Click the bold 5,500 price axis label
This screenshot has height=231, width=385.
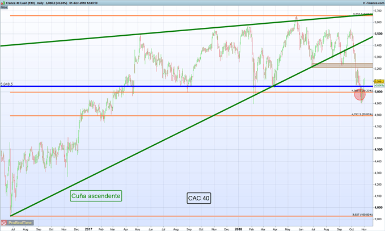click(378, 34)
